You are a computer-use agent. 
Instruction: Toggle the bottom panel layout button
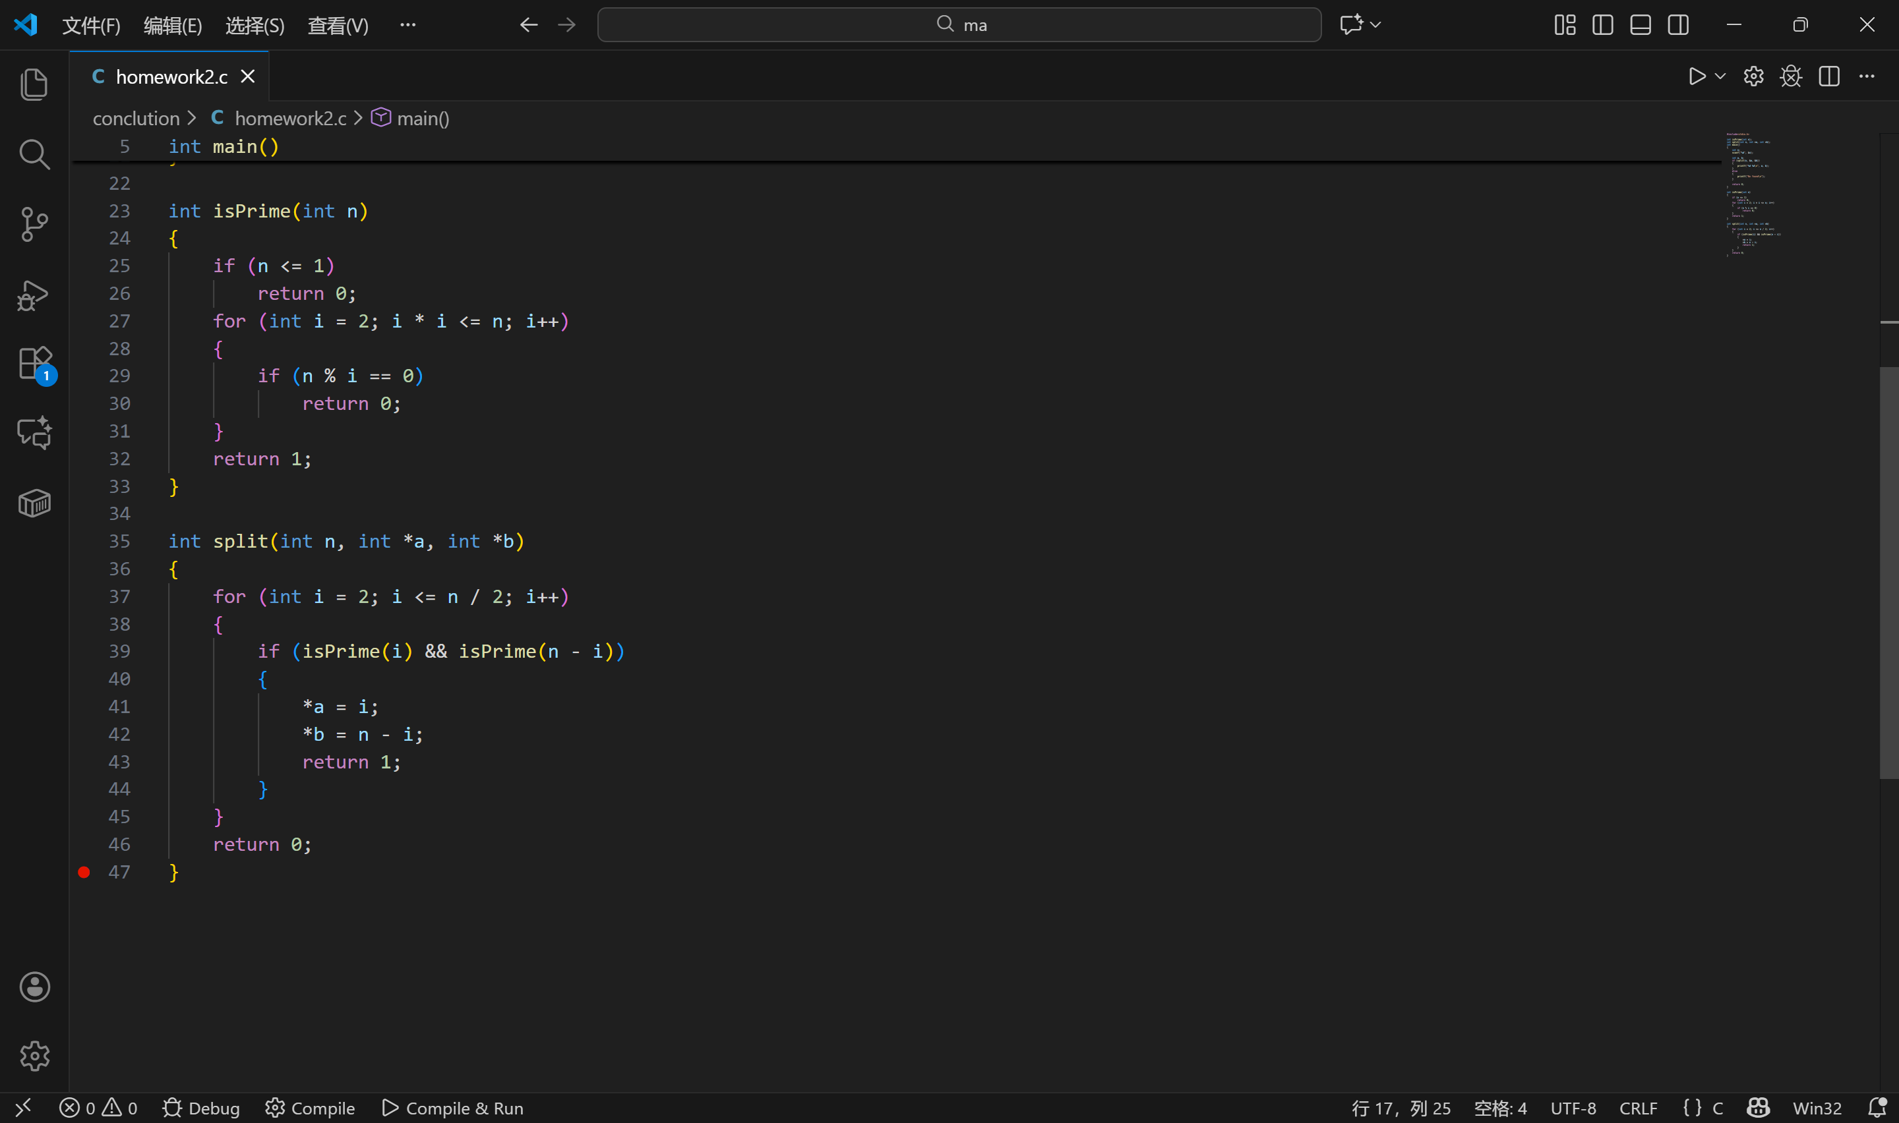pyautogui.click(x=1640, y=25)
